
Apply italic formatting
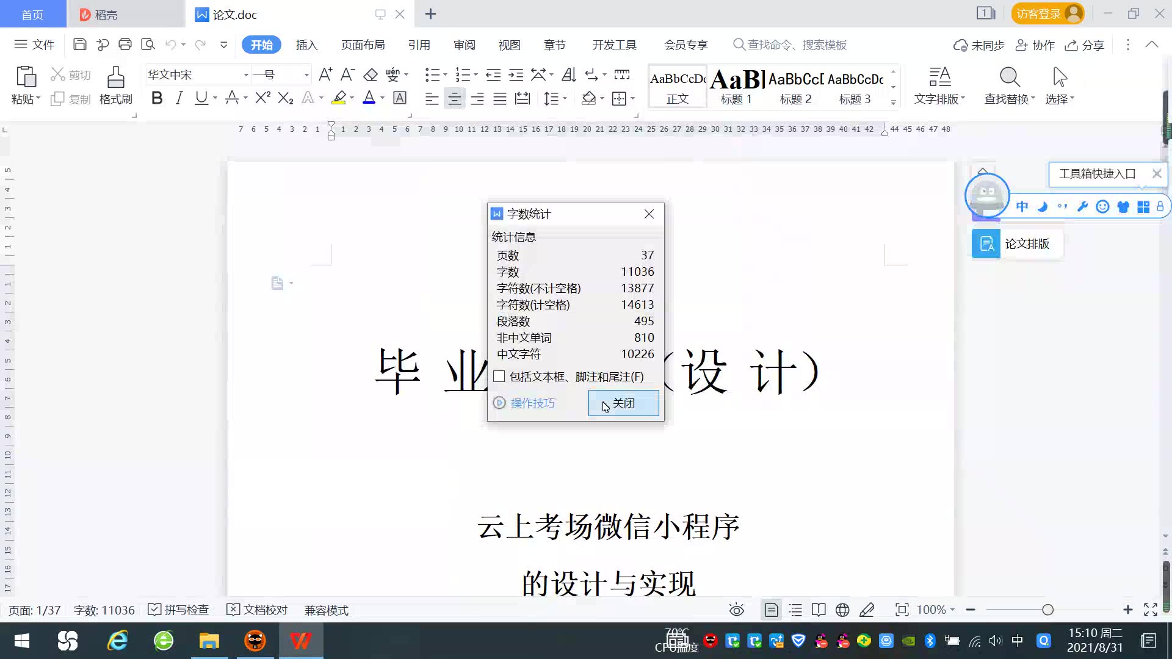(179, 98)
